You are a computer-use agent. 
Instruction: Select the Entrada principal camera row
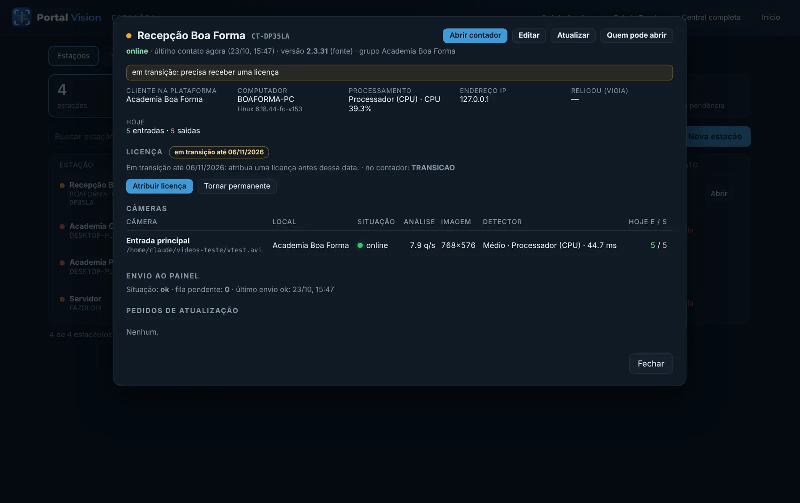(399, 245)
